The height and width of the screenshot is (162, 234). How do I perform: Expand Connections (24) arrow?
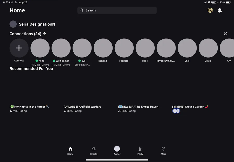pos(44,34)
